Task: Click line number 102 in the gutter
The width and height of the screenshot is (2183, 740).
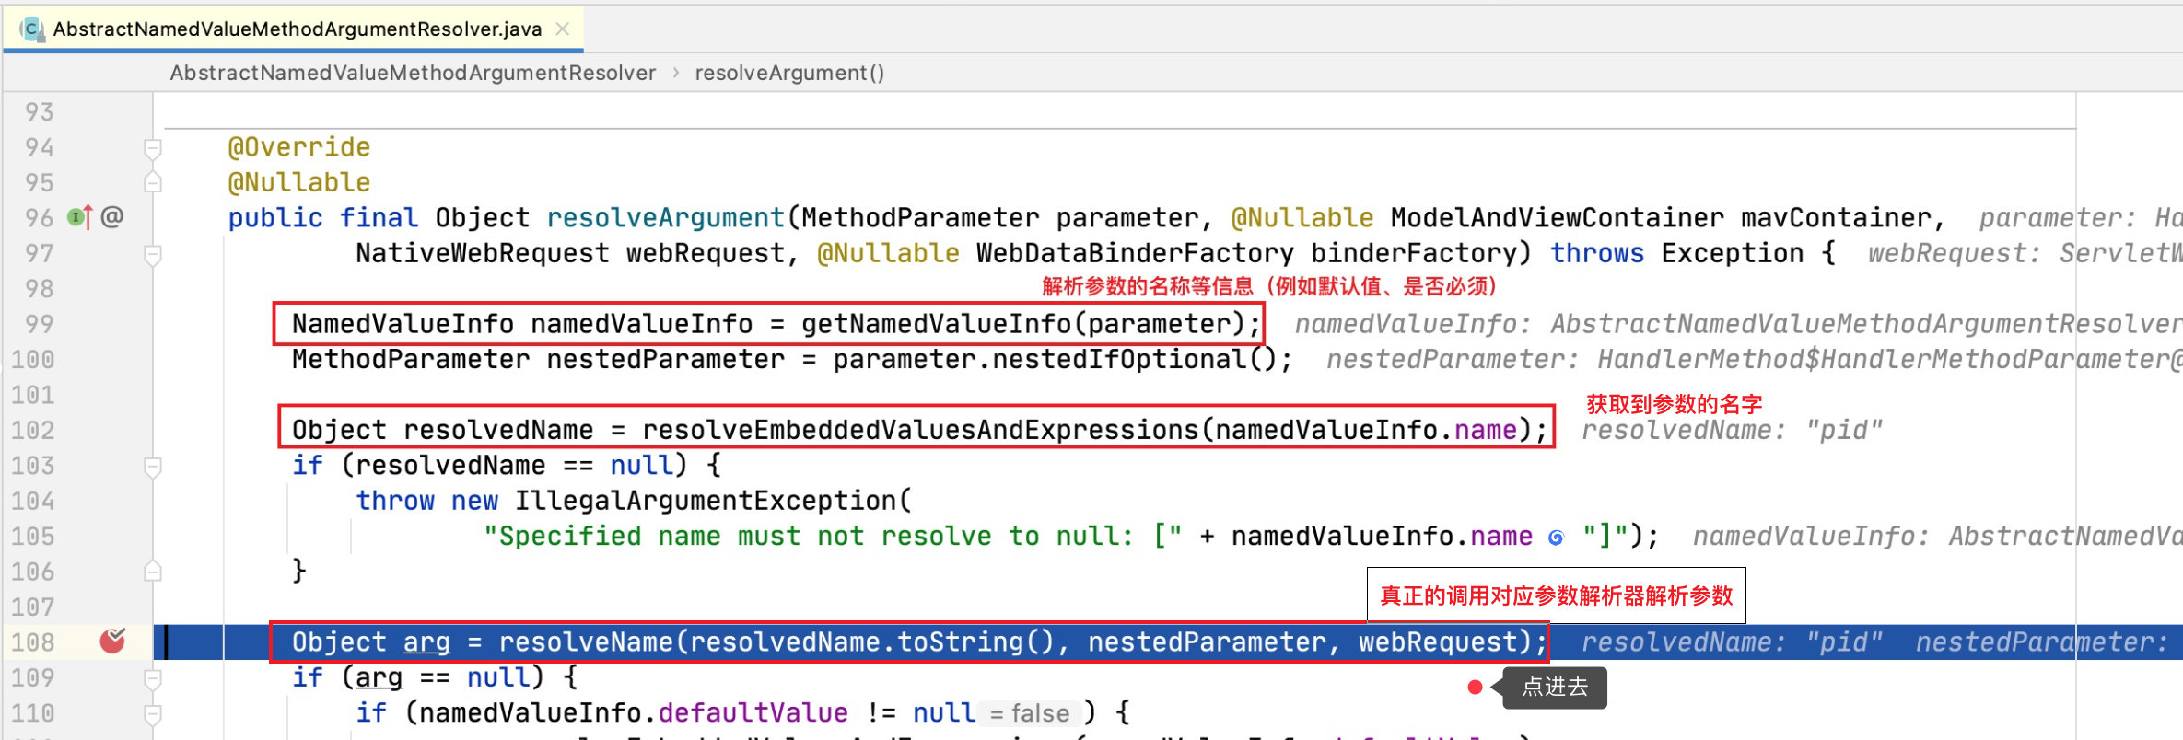Action: click(32, 430)
